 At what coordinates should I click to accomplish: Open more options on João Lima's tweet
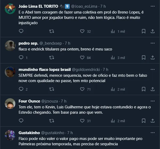tap(153, 6)
